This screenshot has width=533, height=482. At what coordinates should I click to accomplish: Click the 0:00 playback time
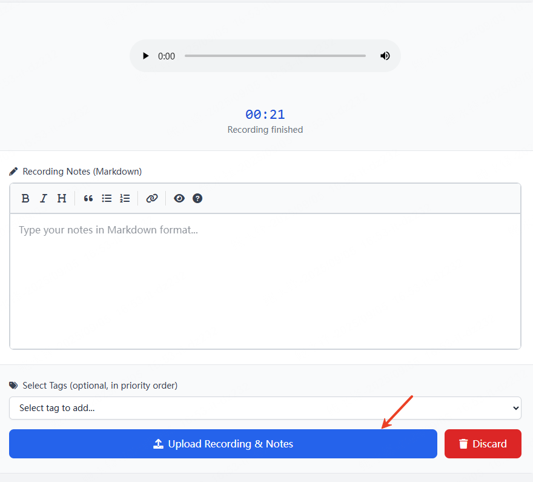tap(166, 56)
